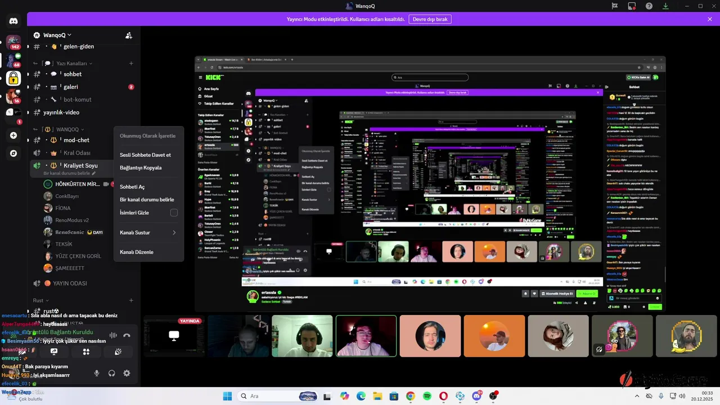720x405 pixels.
Task: Select Kanalı Düzenle menu entry
Action: 148,252
